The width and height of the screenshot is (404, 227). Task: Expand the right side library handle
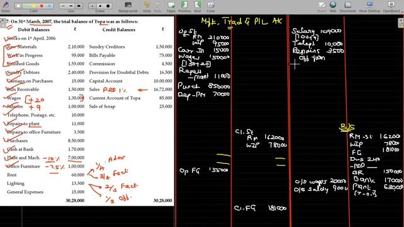pyautogui.click(x=401, y=23)
